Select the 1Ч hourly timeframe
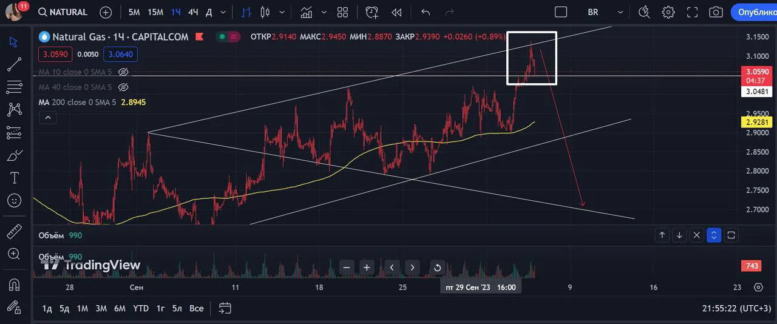Image resolution: width=777 pixels, height=324 pixels. (x=175, y=12)
